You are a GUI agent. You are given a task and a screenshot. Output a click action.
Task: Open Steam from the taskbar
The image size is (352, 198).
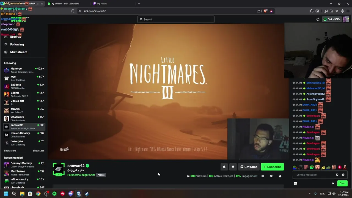[86, 194]
